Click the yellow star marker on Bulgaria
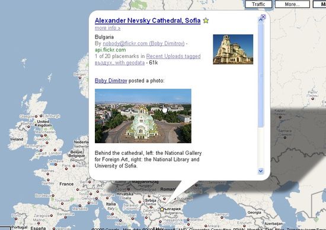326x230 pixels. pos(162,209)
